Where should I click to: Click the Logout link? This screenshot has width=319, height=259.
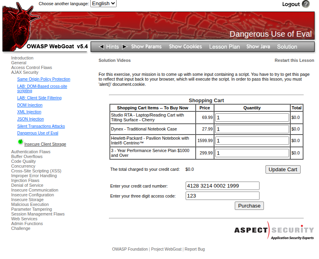click(291, 4)
